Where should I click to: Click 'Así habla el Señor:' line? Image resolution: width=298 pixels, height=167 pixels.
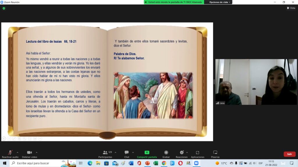point(38,53)
